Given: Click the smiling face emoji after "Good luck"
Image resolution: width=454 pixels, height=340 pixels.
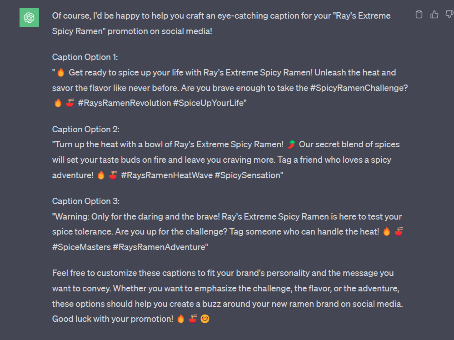Looking at the screenshot, I should pyautogui.click(x=205, y=319).
